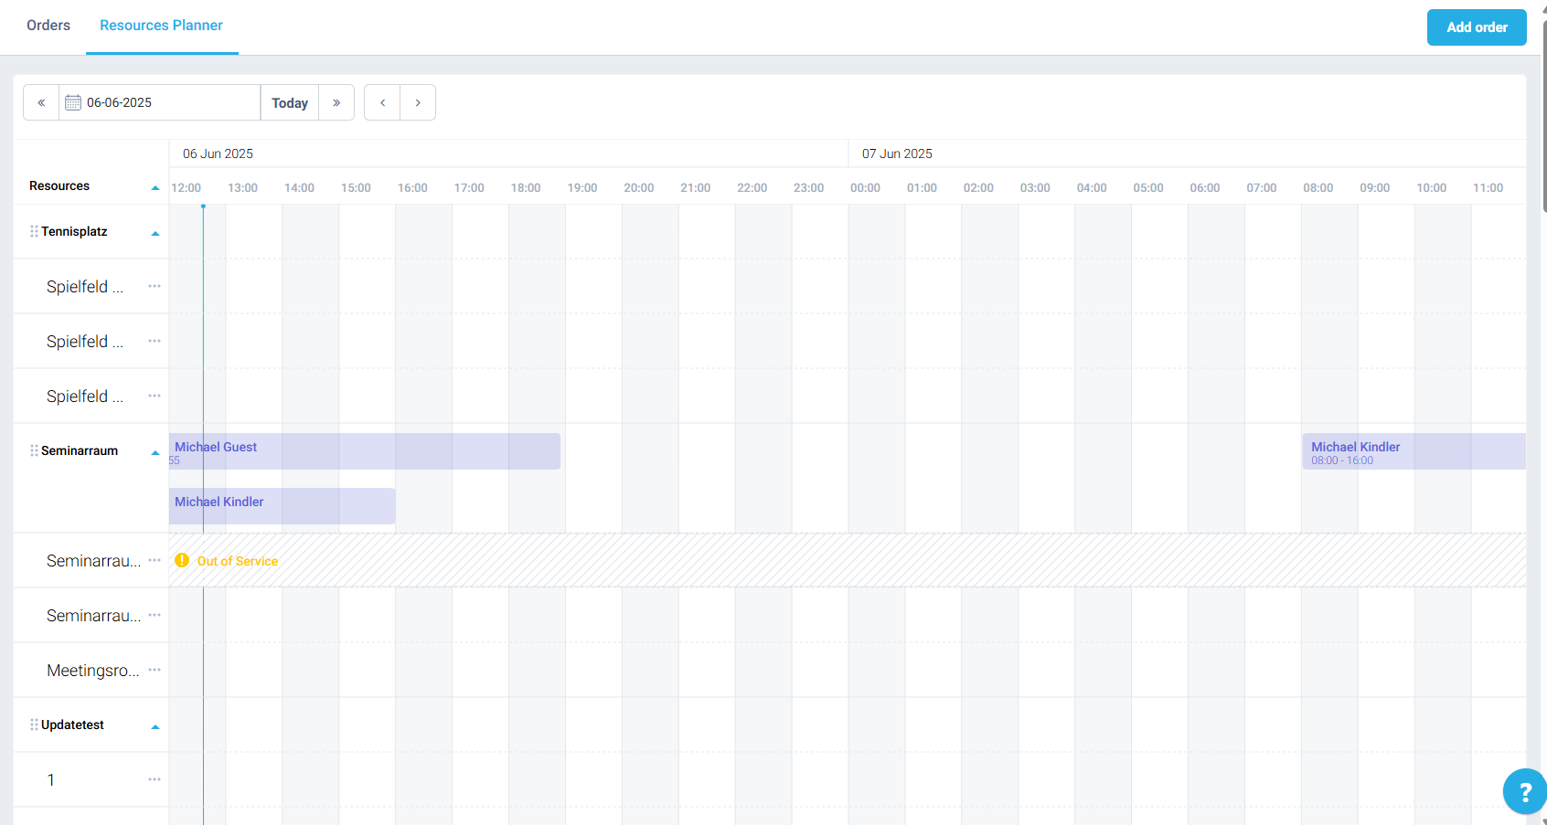
Task: Open the calendar date picker icon
Action: (73, 102)
